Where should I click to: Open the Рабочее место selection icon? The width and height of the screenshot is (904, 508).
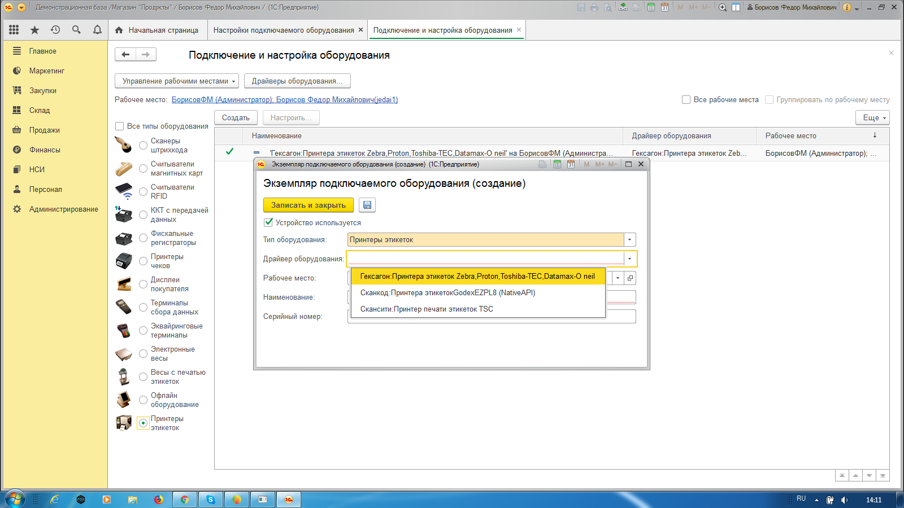pos(631,278)
